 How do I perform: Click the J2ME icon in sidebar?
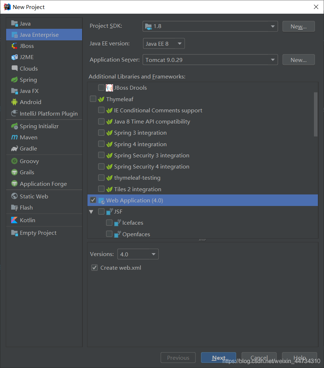coord(14,57)
